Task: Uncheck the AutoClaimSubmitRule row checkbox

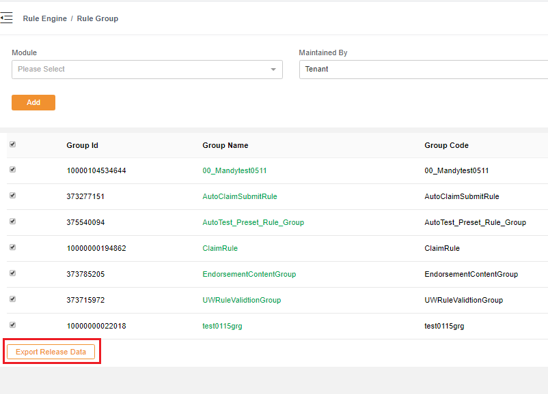Action: coord(12,196)
